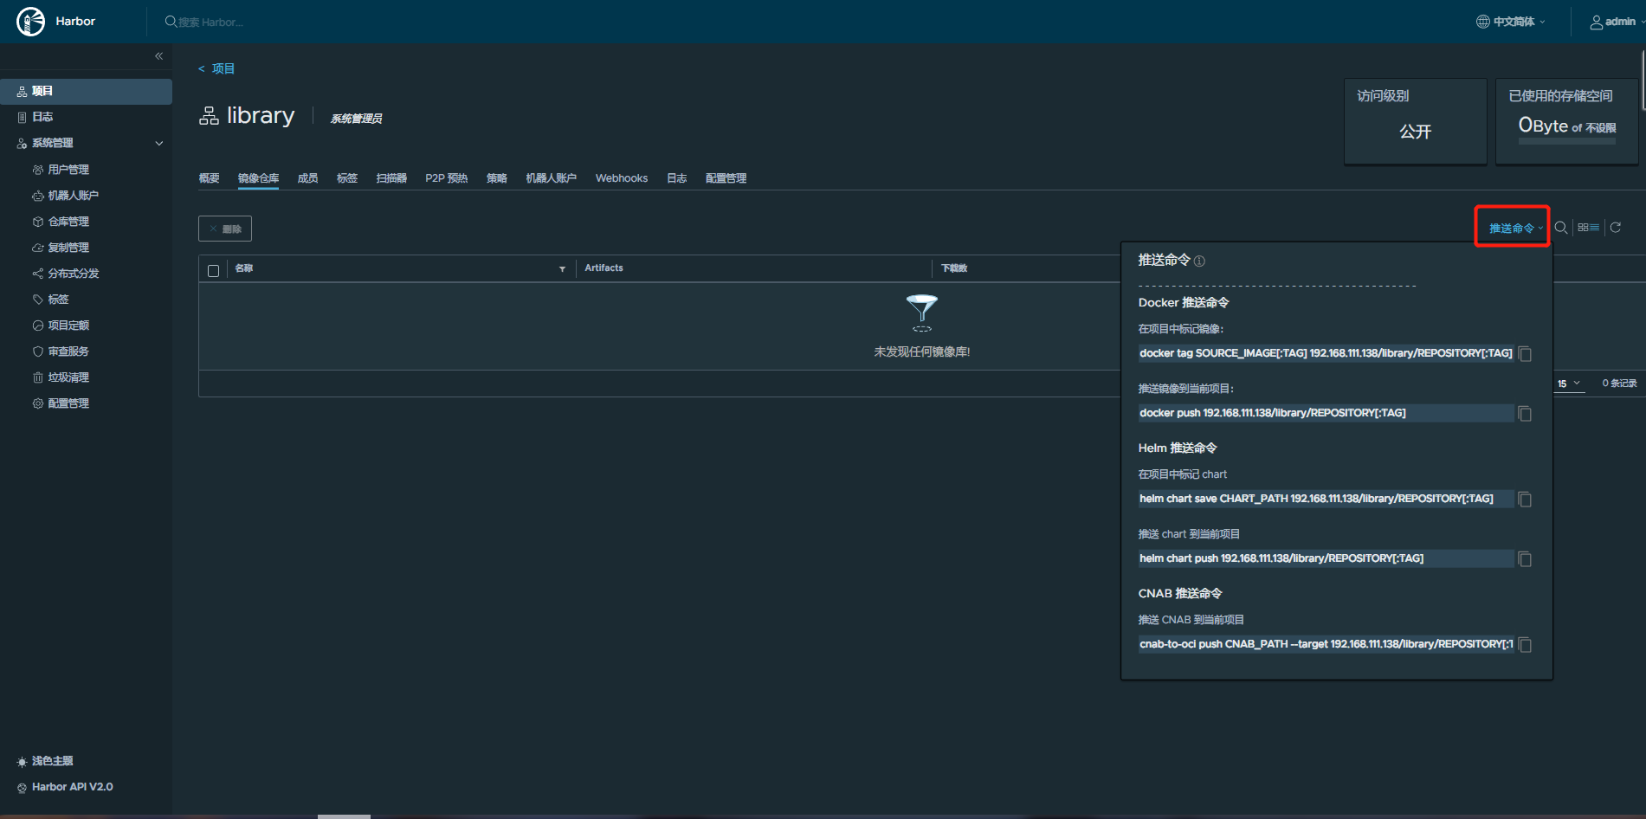Viewport: 1646px width, 819px height.
Task: Open 项目定额 in the sidebar
Action: (68, 326)
